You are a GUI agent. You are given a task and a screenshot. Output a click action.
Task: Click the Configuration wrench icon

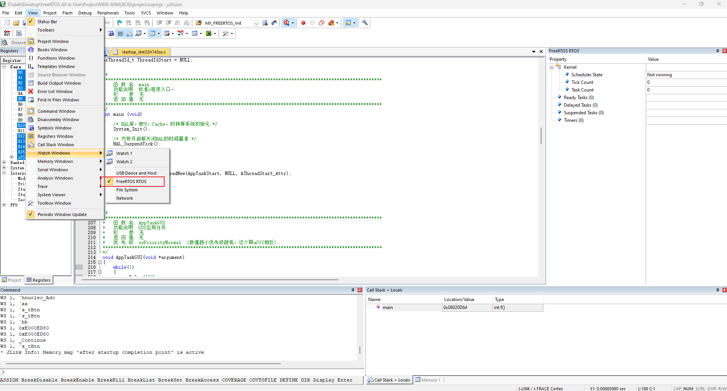(365, 23)
